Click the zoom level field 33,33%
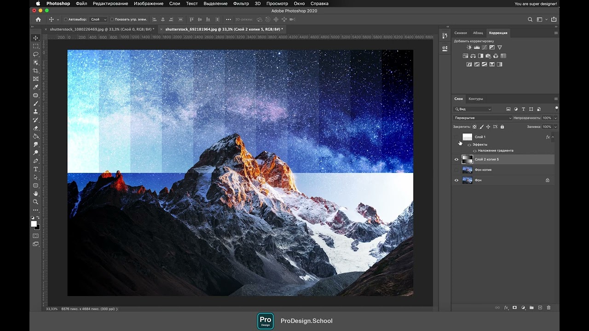The width and height of the screenshot is (589, 331). (x=52, y=309)
